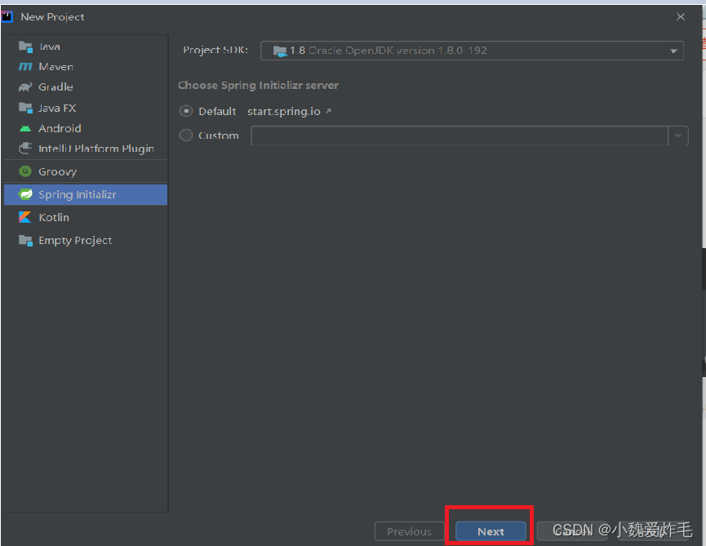706x546 pixels.
Task: Select the Custom server radio button
Action: 186,135
